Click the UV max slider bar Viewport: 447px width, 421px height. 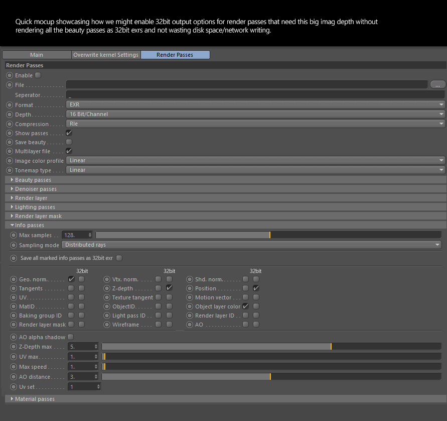[x=271, y=357]
